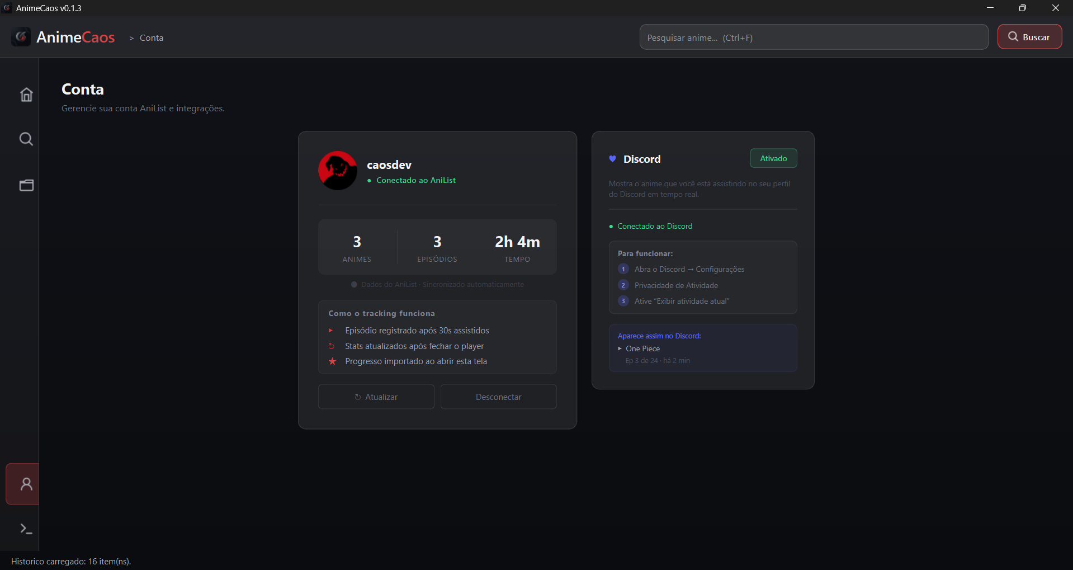The image size is (1073, 570).
Task: Click the AnimeCaos brand title
Action: [75, 37]
